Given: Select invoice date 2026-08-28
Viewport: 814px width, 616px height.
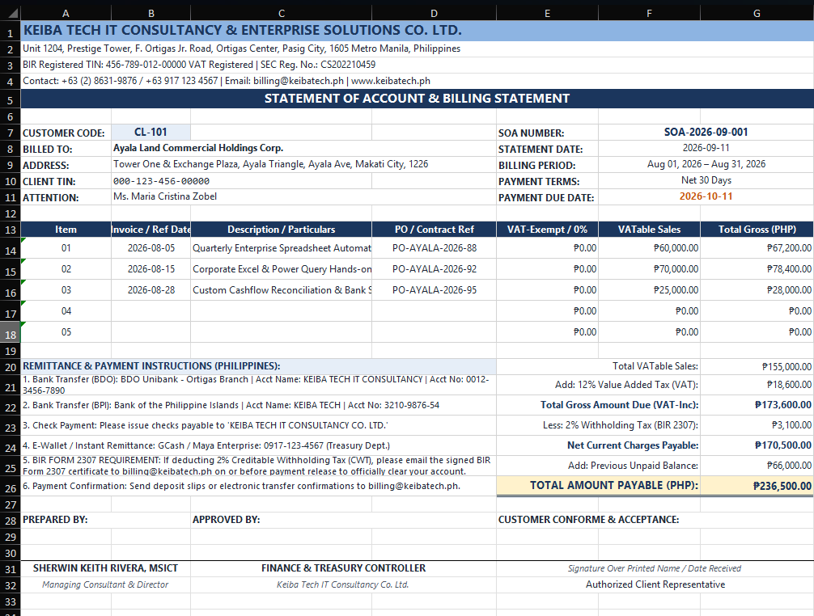Looking at the screenshot, I should coord(151,290).
